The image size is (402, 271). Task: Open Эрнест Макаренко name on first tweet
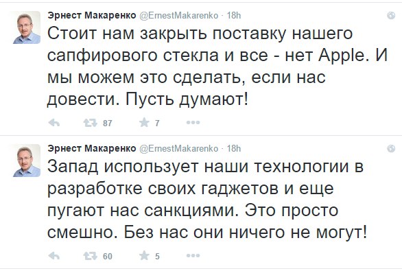(x=92, y=15)
